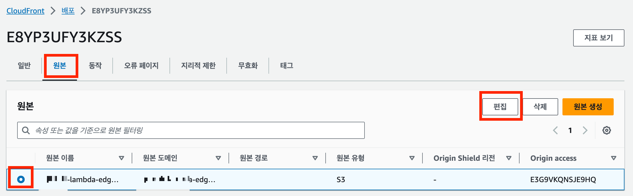
Task: Go to next page arrow
Action: click(x=585, y=130)
